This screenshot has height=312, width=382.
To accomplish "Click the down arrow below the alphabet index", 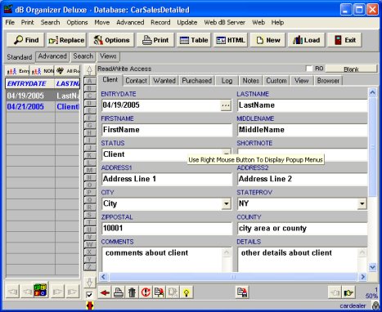I will (x=89, y=283).
